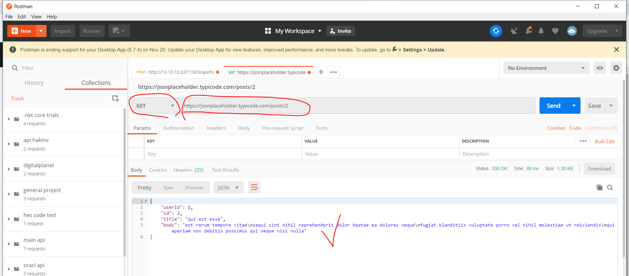Copy response body to clipboard
Screen dimensions: 629x276
click(599, 187)
